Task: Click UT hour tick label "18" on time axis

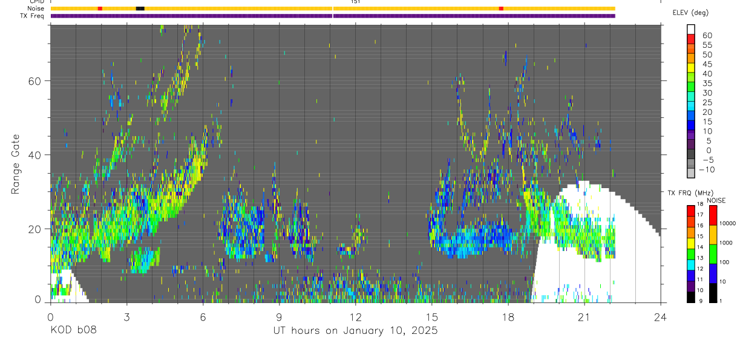Action: 508,317
